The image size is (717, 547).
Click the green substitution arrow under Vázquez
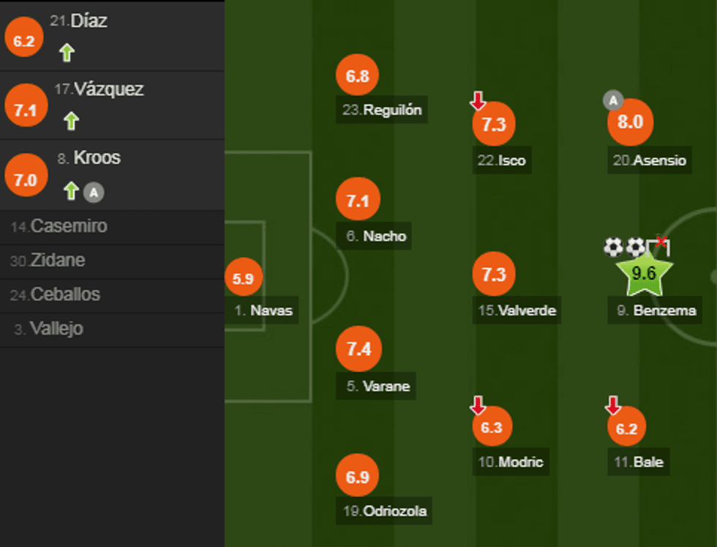click(71, 121)
